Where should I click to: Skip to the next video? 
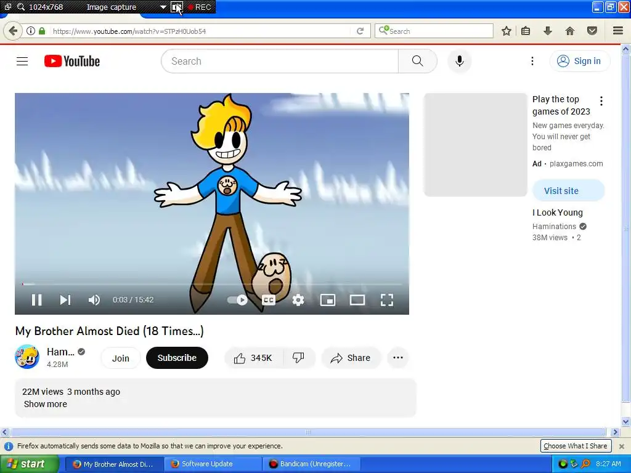(65, 300)
